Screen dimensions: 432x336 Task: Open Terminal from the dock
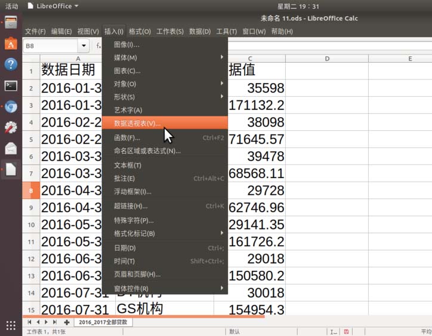pos(11,85)
